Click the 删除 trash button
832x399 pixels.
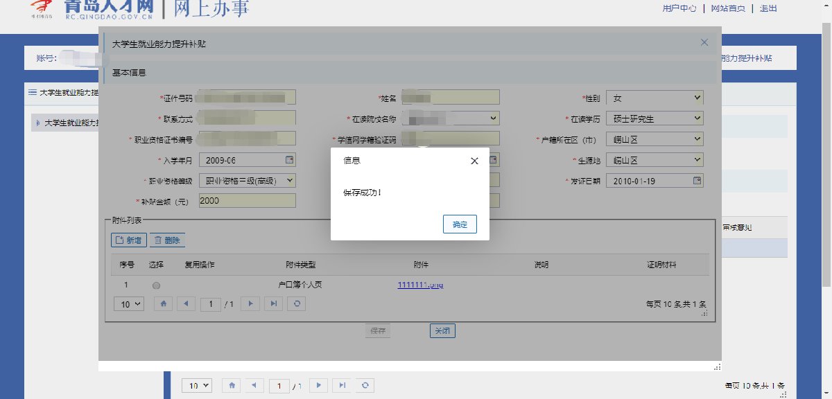[167, 240]
